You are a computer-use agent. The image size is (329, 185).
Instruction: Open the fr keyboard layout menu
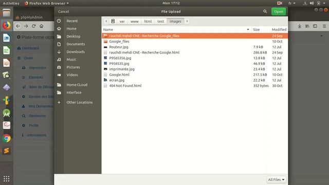click(291, 3)
